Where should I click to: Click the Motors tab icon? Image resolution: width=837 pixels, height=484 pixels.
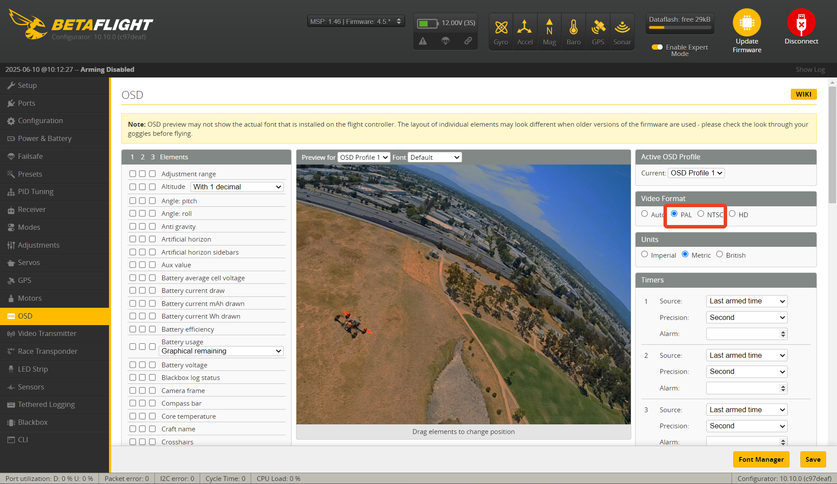[x=11, y=298]
